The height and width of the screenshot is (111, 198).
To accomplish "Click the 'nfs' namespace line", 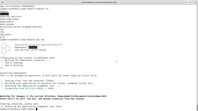I will [2, 29].
